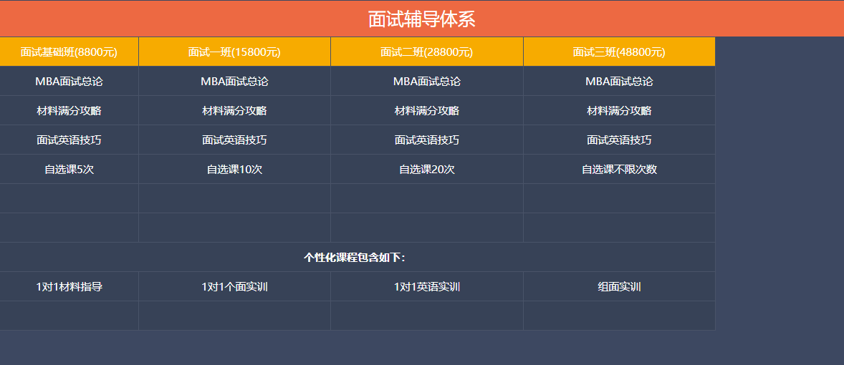Select the 面试一班(15800元) column header
Screen dimensions: 844x365
pyautogui.click(x=234, y=52)
